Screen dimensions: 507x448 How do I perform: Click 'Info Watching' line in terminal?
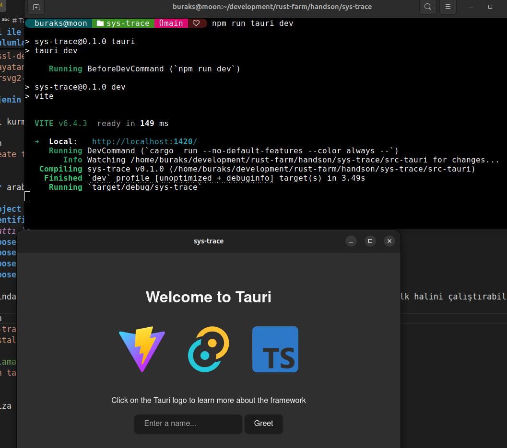point(281,160)
